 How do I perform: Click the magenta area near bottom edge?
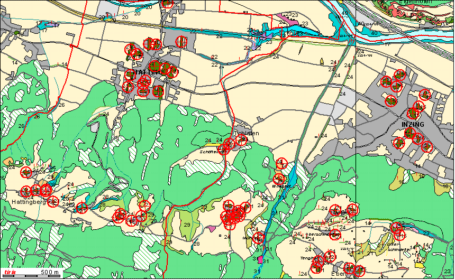[x=260, y=260]
